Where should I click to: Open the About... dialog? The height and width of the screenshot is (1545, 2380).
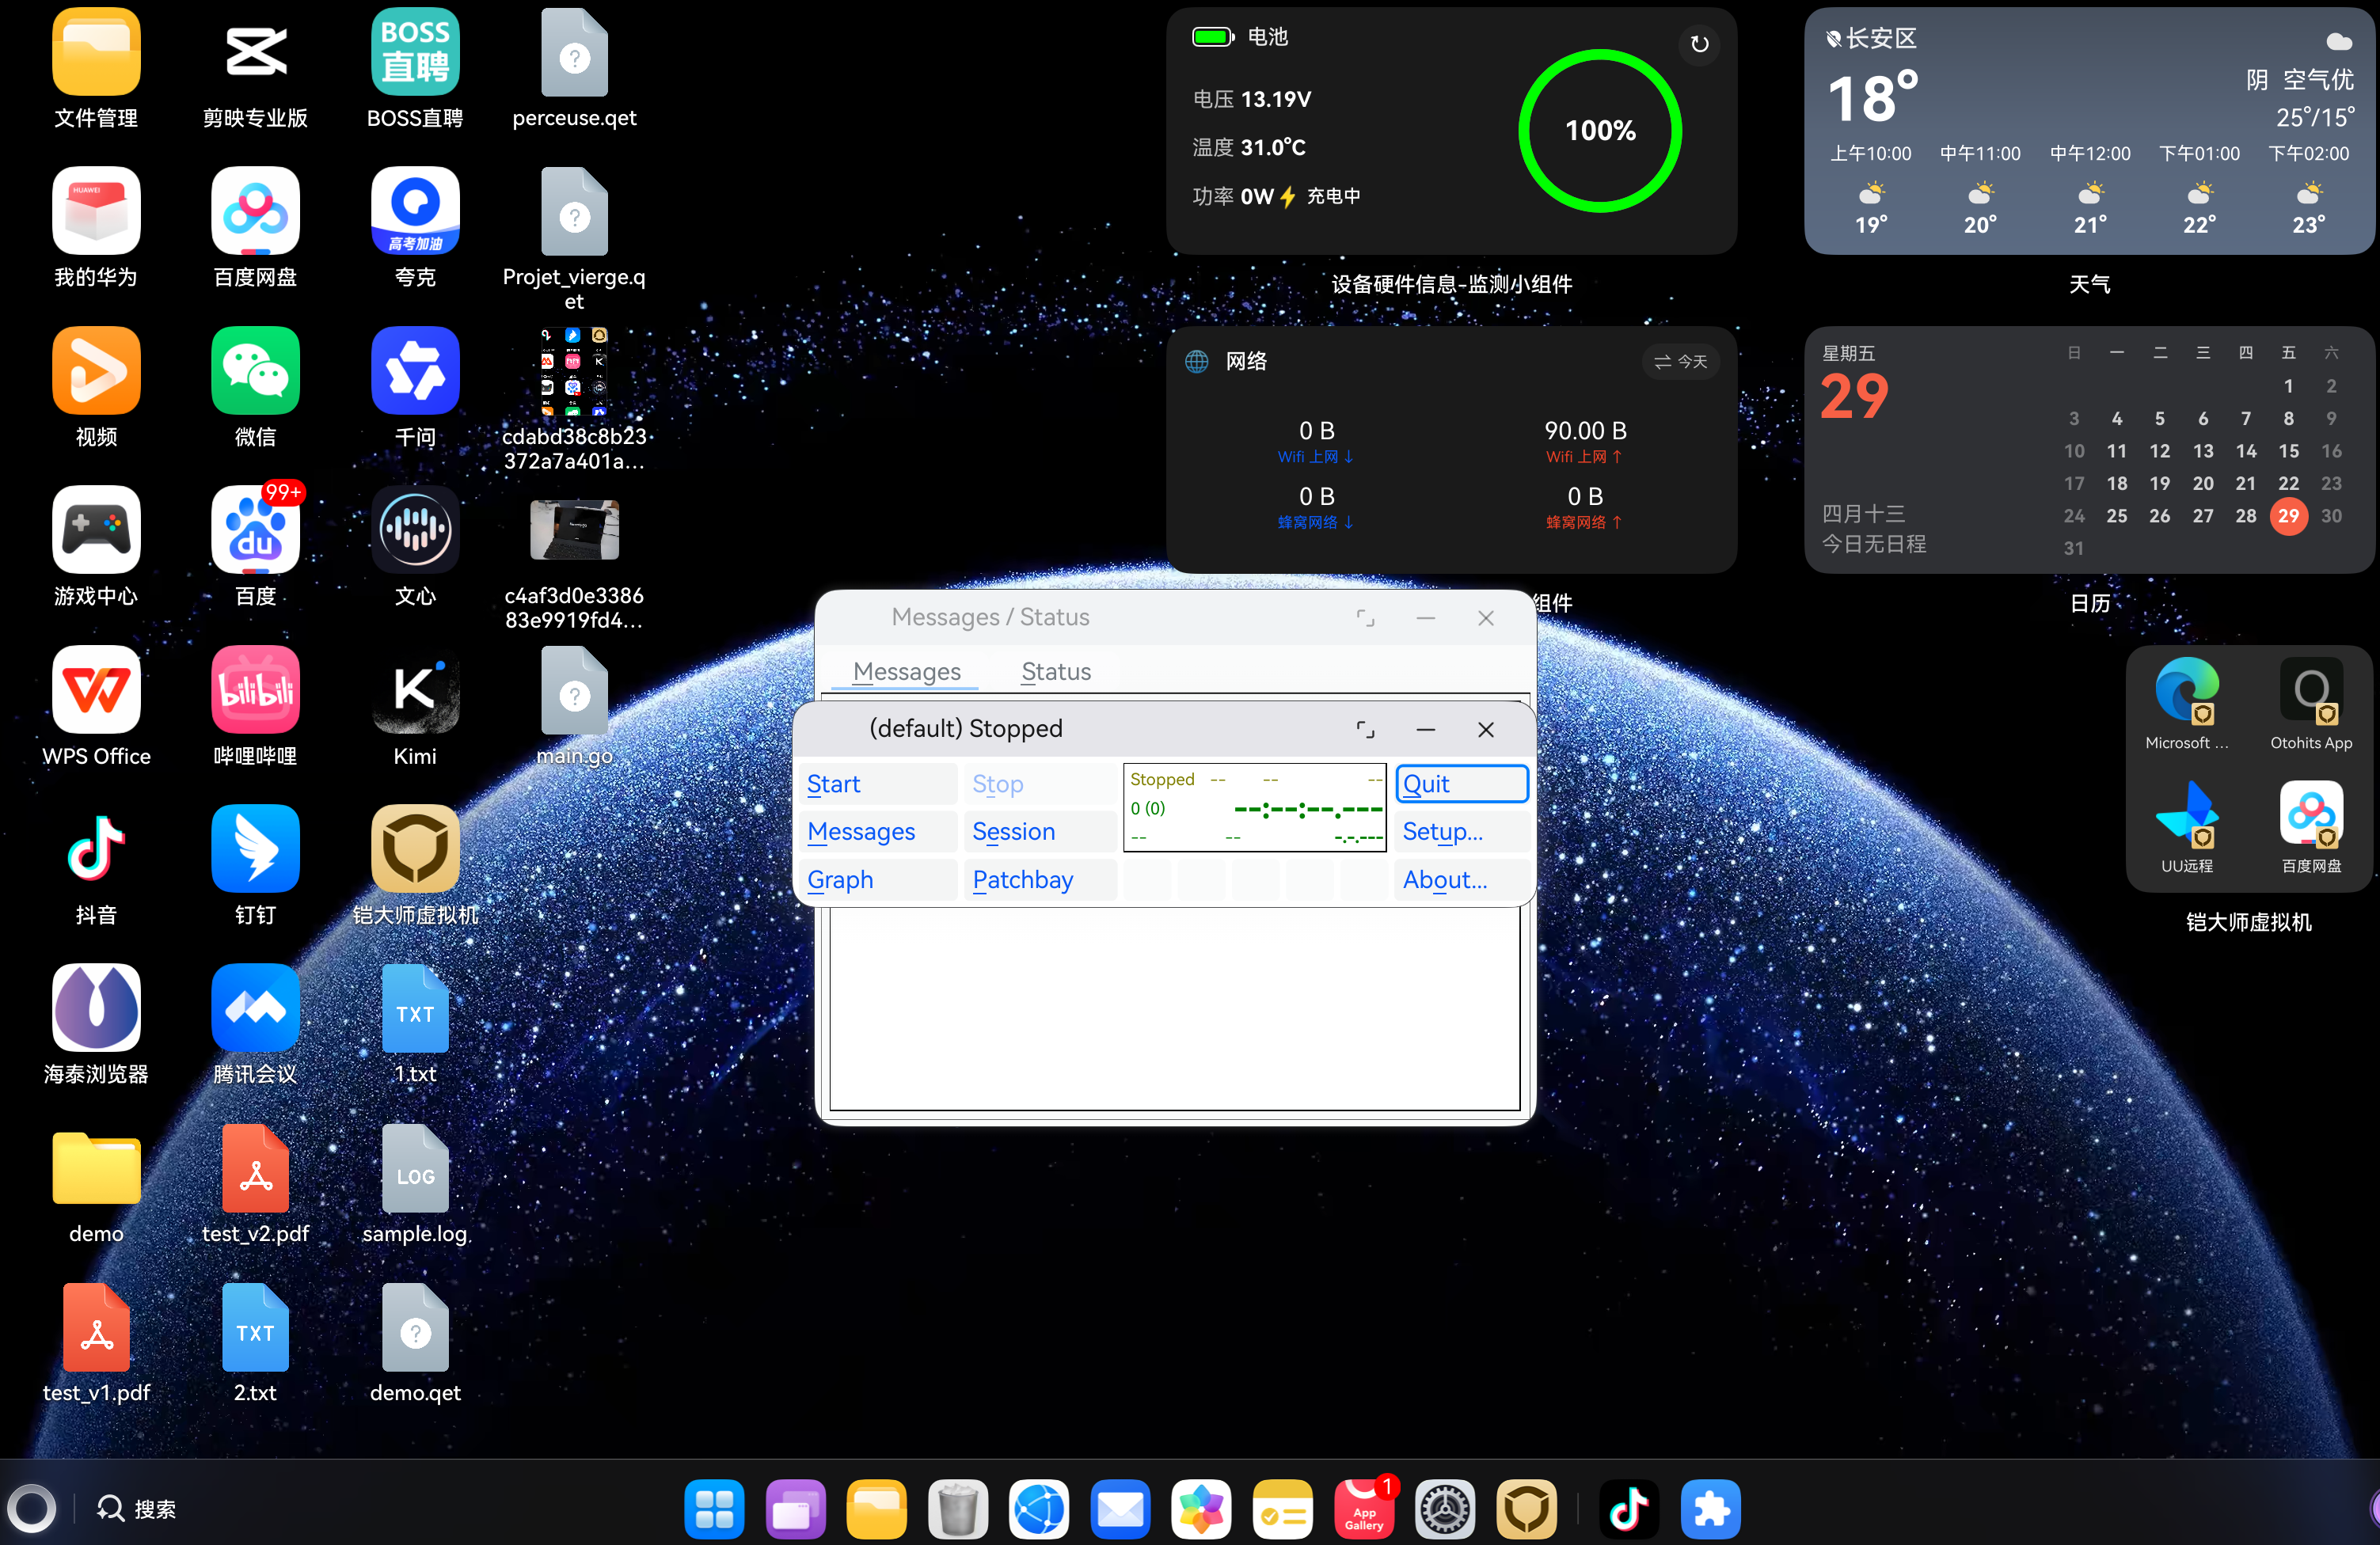[x=1462, y=880]
